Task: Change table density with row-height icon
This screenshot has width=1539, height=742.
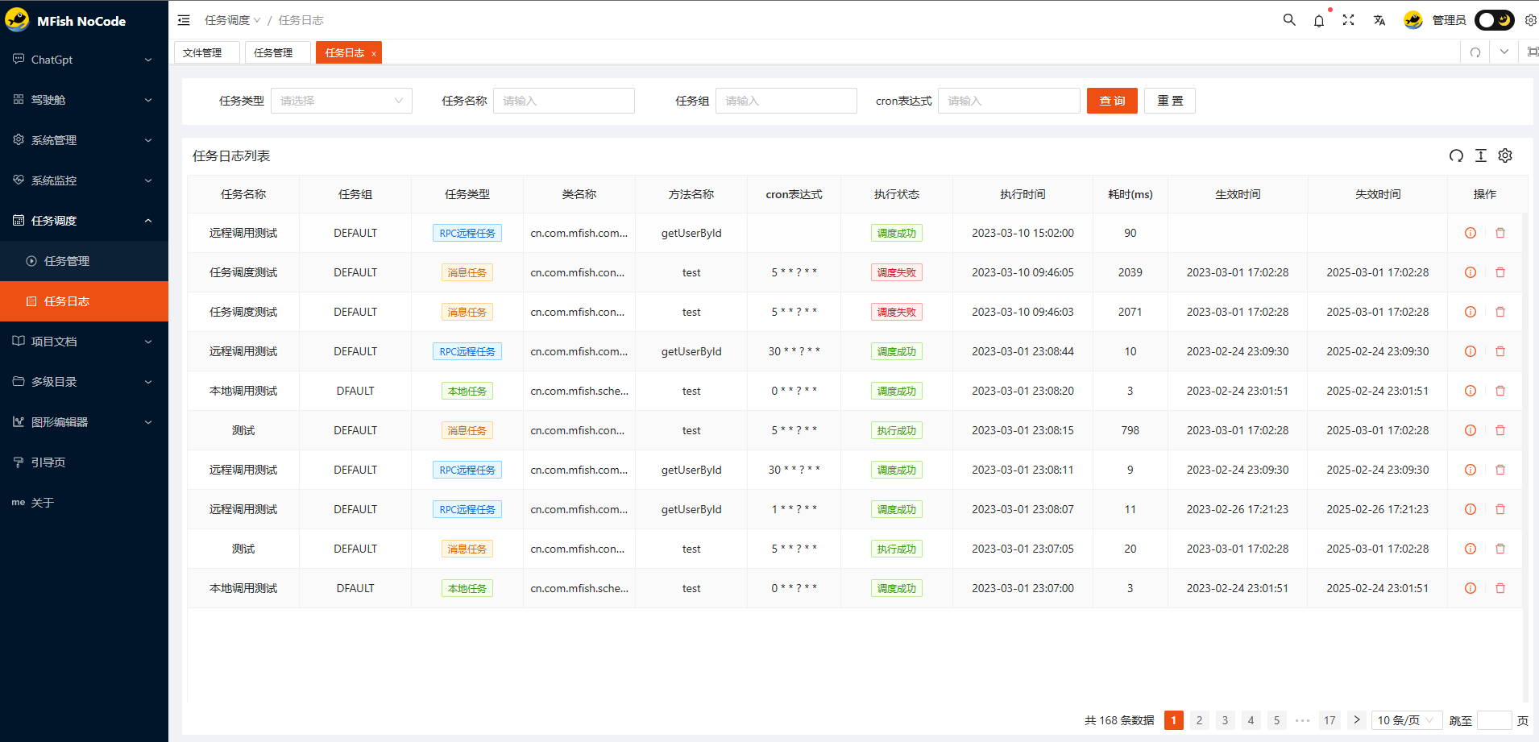Action: click(1481, 155)
